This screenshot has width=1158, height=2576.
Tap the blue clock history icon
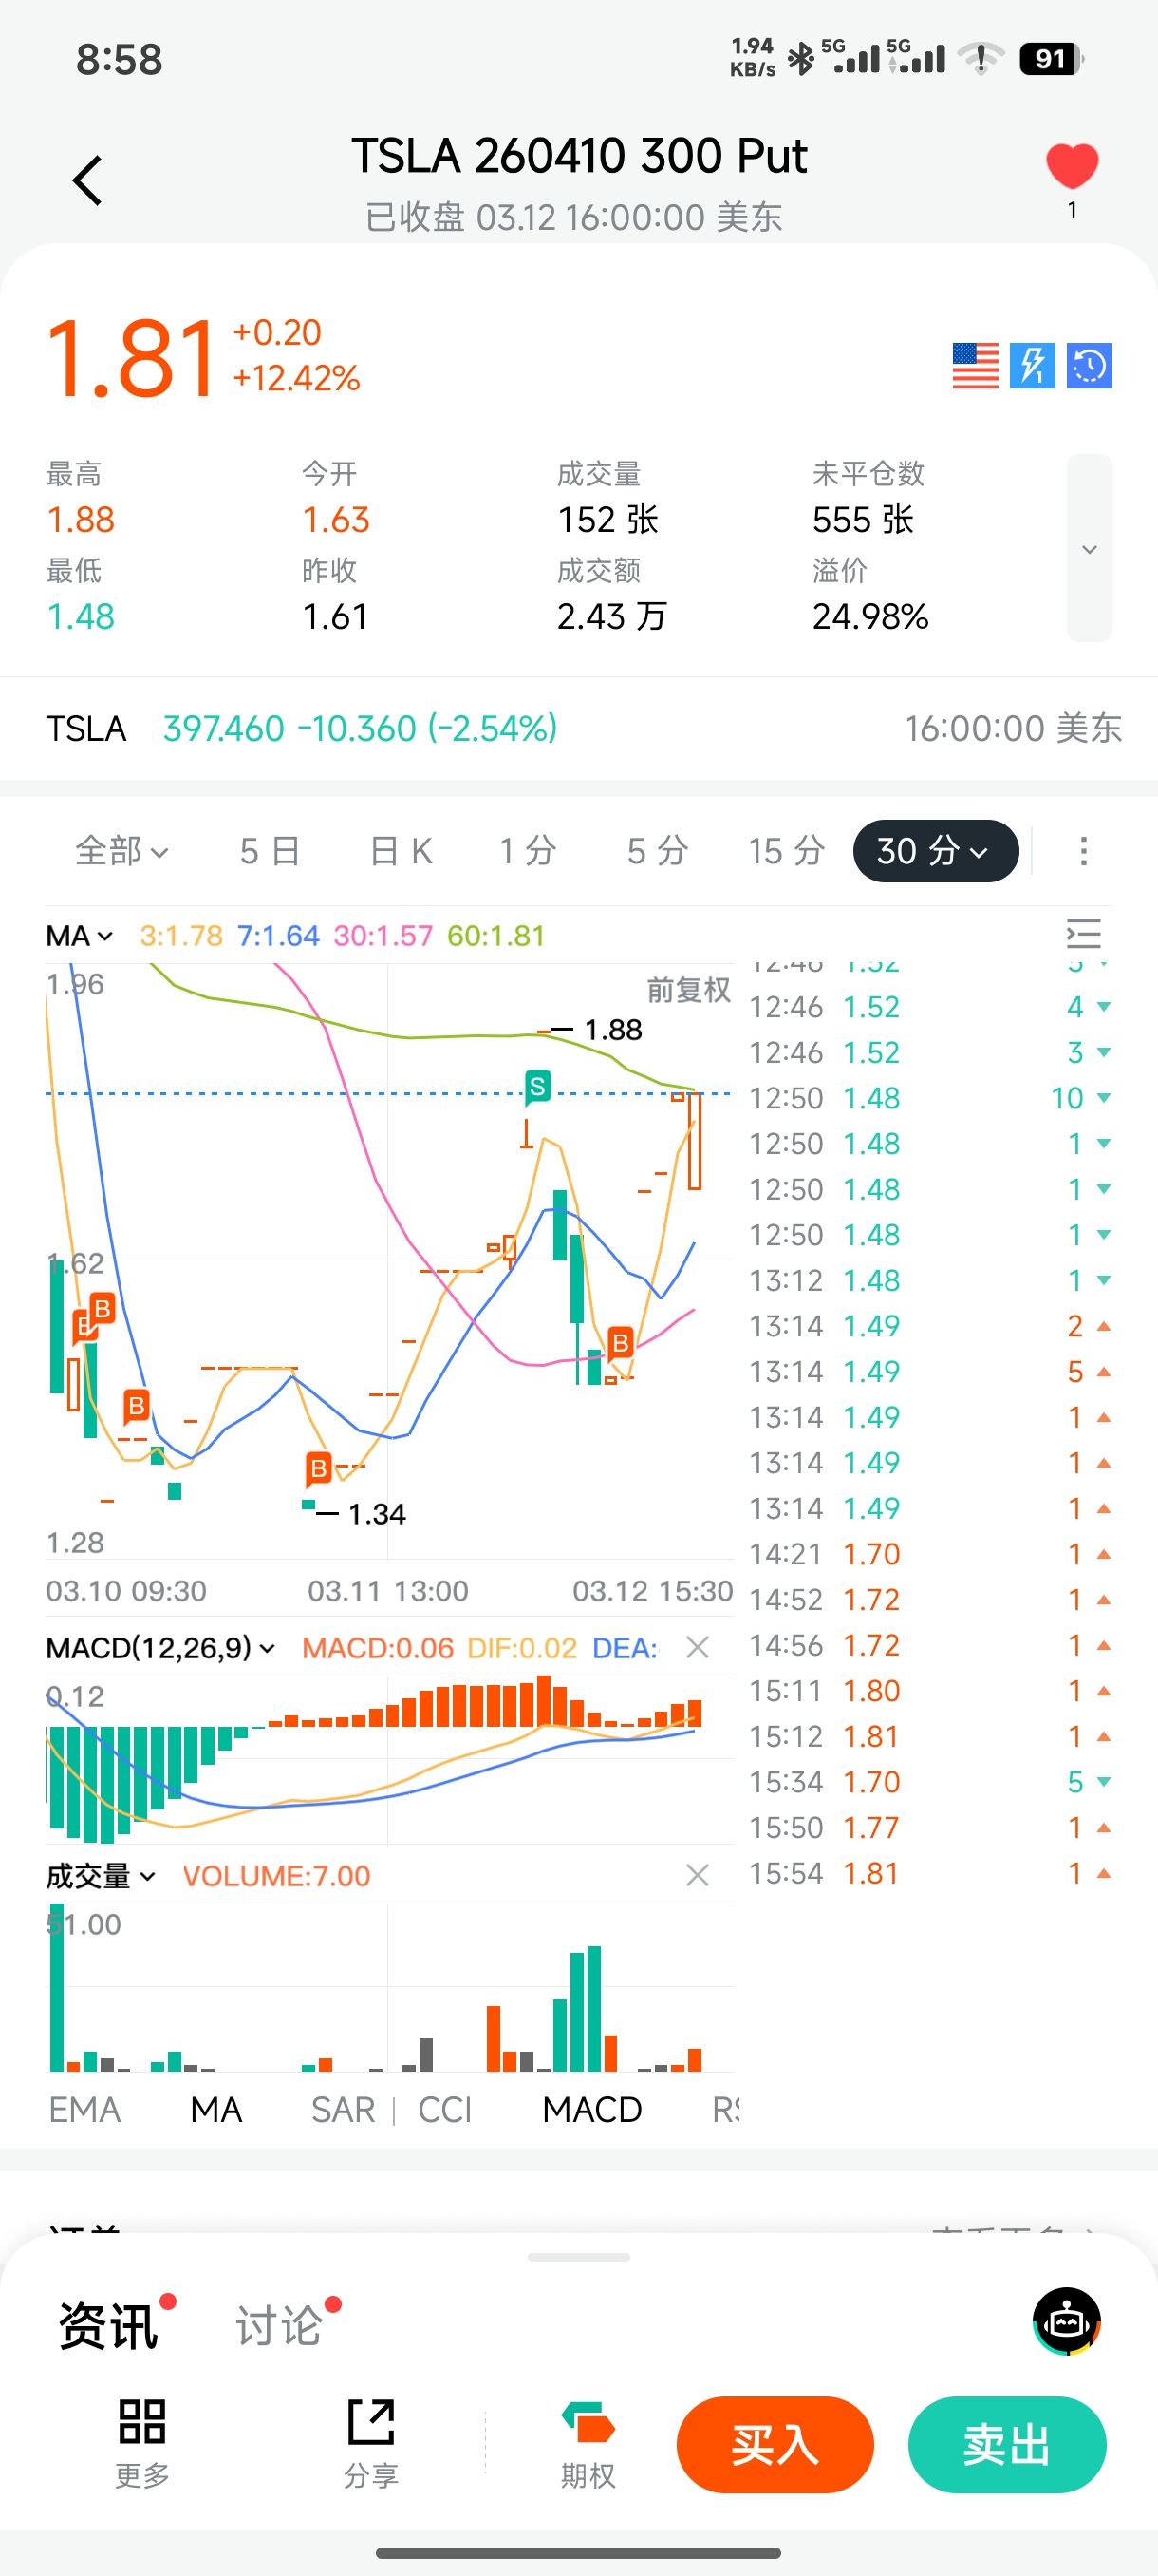tap(1089, 366)
